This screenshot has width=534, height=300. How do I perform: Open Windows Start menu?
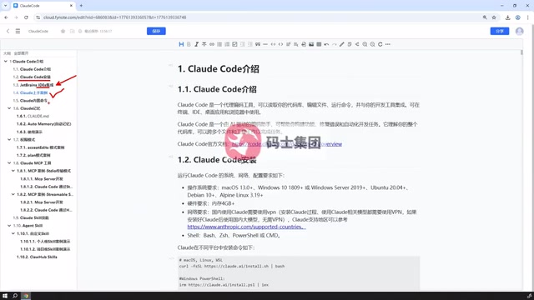click(5, 296)
